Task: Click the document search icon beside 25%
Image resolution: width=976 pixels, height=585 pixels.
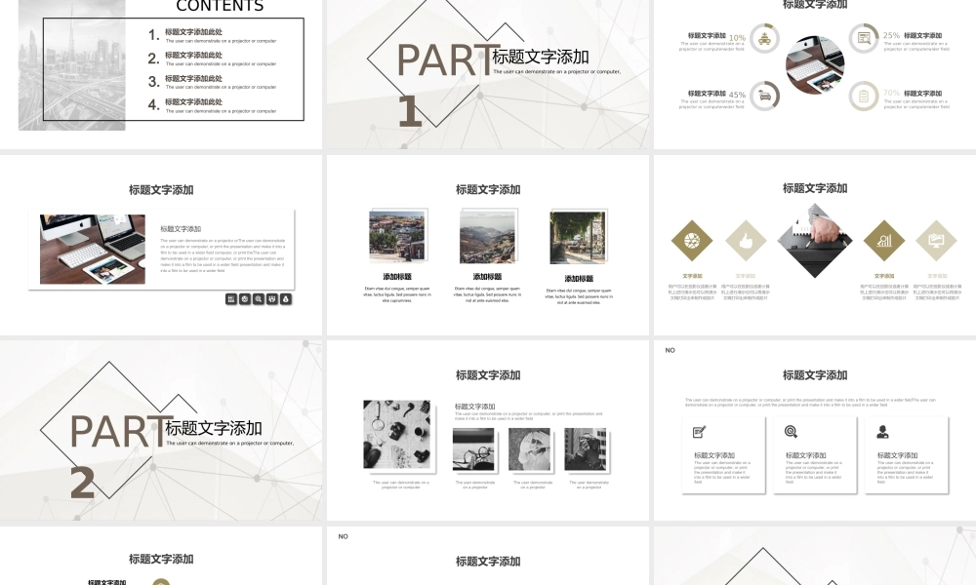Action: click(864, 36)
